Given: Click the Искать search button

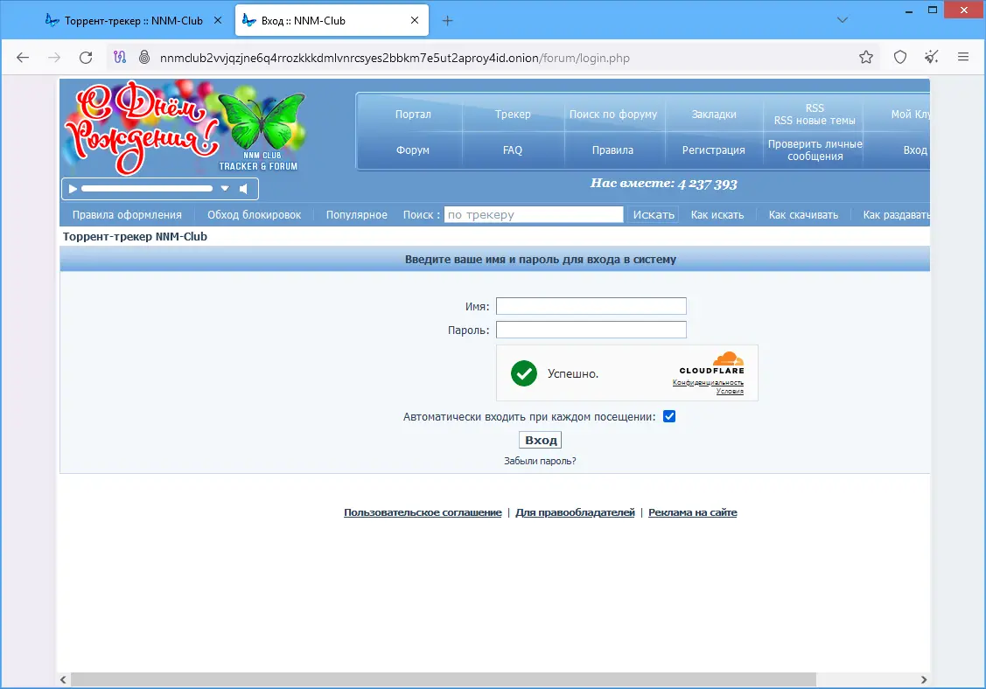Looking at the screenshot, I should coord(654,214).
